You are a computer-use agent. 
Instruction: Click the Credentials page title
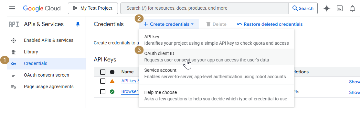pos(109,24)
